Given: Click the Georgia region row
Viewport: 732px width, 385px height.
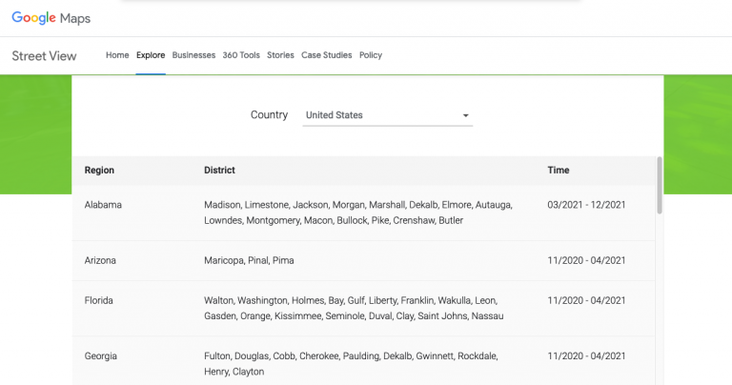Looking at the screenshot, I should [x=101, y=355].
